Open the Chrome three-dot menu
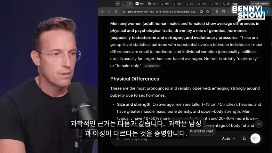This screenshot has height=153, width=272. 267,12
